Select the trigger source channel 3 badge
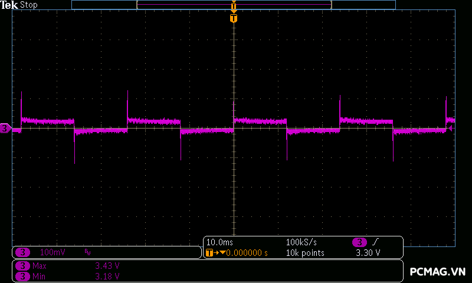The height and width of the screenshot is (283, 472). [x=359, y=242]
